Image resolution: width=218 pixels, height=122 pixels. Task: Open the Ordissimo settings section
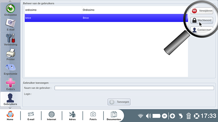pyautogui.click(x=10, y=10)
